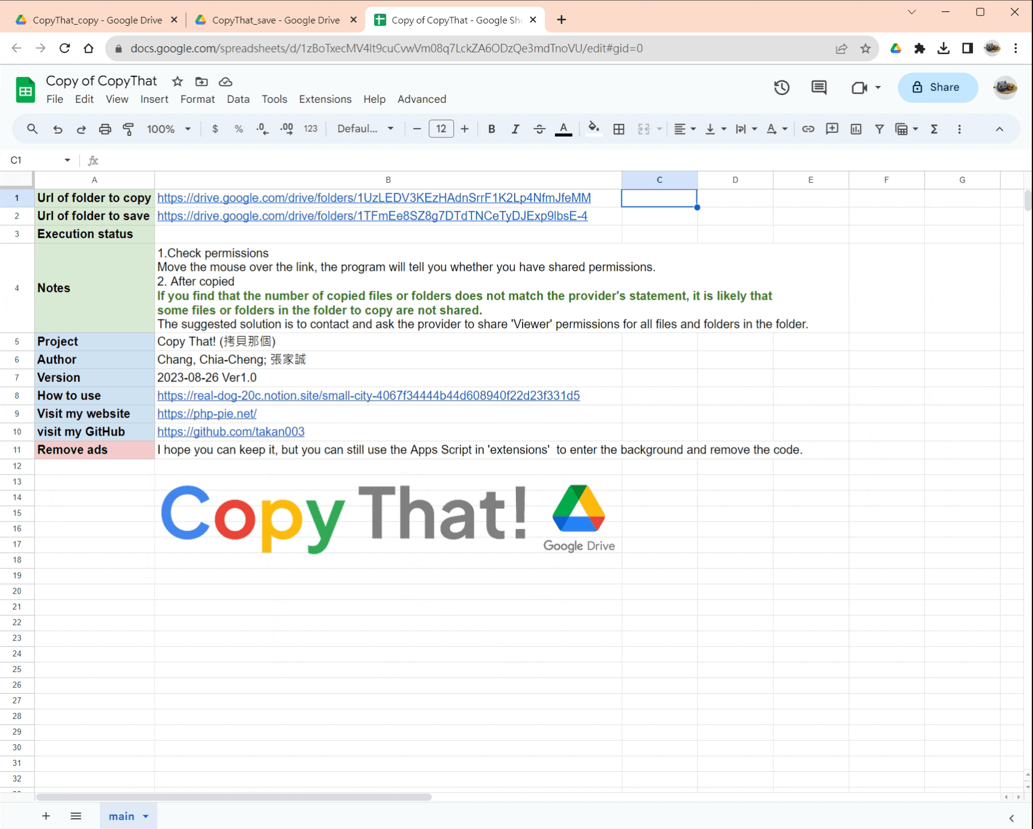Increase font size with plus button
Screen dimensions: 1033x829
(x=465, y=129)
